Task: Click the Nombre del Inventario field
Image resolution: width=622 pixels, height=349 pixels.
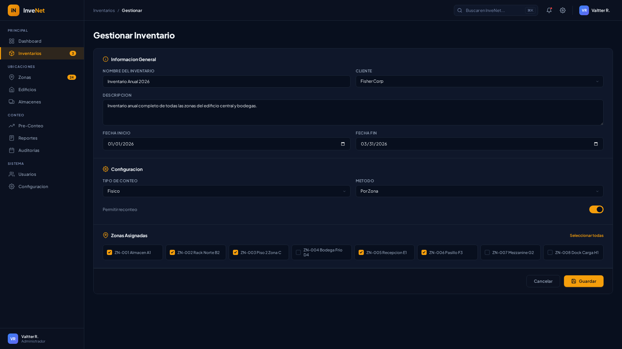Action: (x=226, y=81)
